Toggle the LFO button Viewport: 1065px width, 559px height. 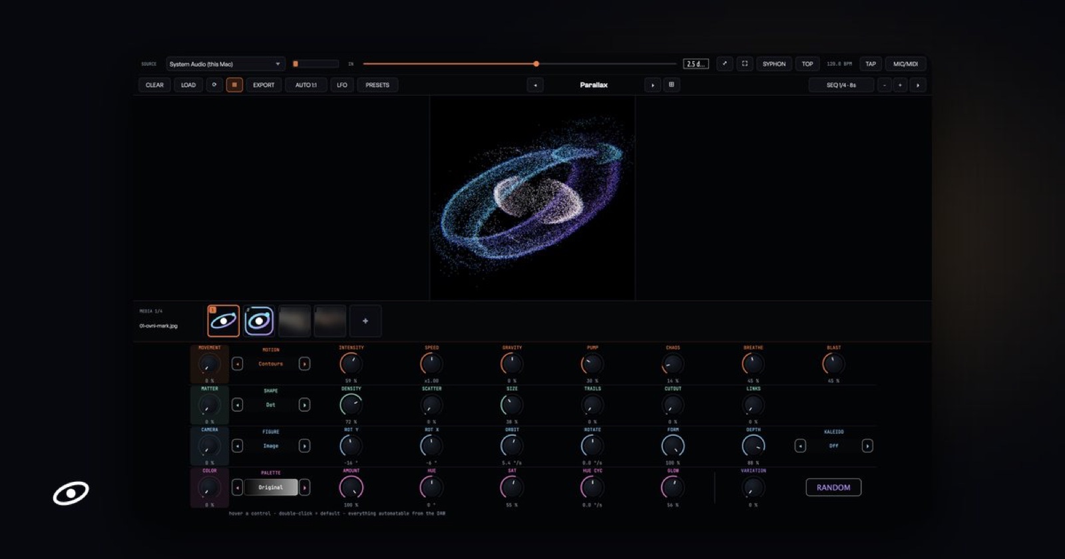tap(342, 85)
